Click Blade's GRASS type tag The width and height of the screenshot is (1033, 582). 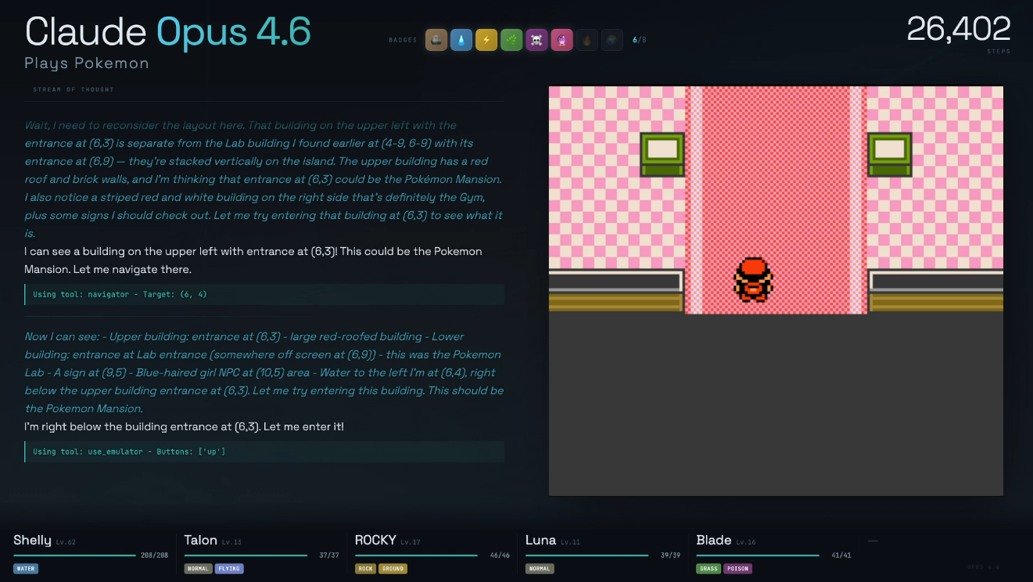point(709,569)
